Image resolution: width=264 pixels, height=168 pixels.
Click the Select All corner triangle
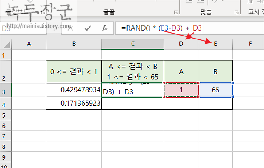[7, 45]
